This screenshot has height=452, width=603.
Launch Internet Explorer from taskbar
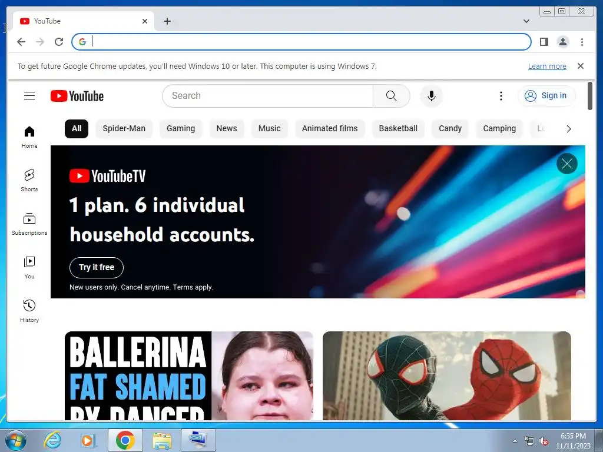pos(52,440)
